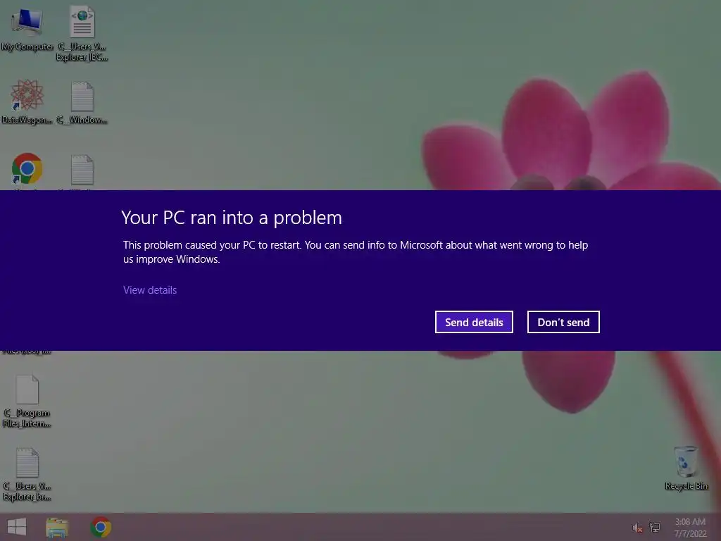The image size is (721, 541).
Task: Open the network tray icon
Action: [655, 528]
